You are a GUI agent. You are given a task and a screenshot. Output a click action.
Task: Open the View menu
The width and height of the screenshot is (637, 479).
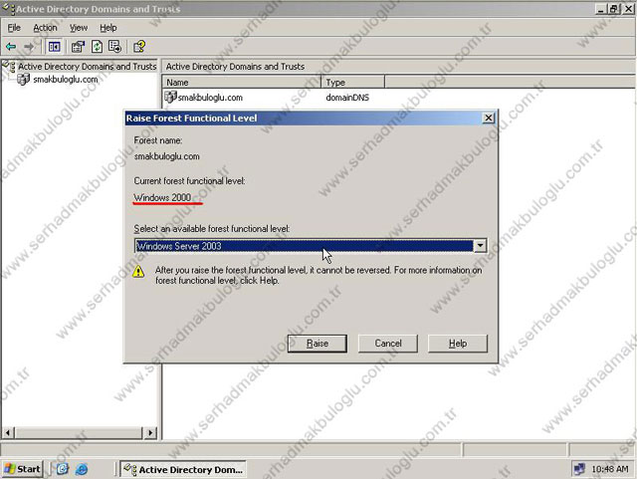click(x=79, y=28)
